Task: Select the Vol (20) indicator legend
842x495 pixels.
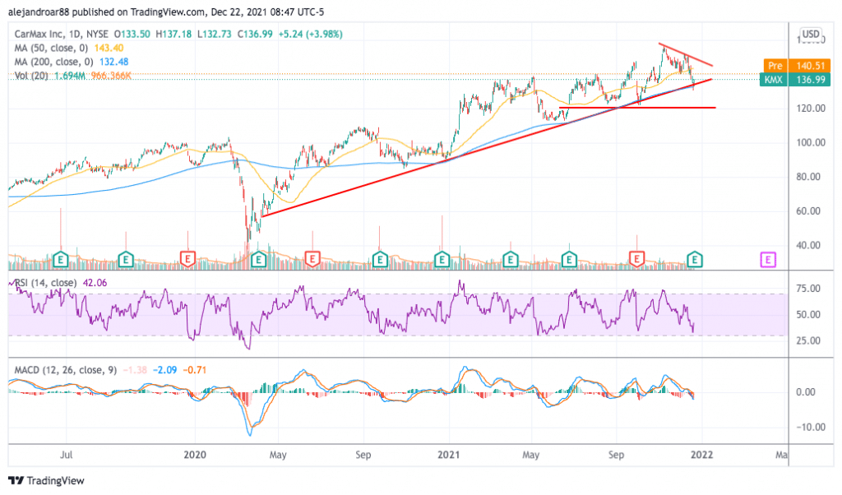Action: 31,76
